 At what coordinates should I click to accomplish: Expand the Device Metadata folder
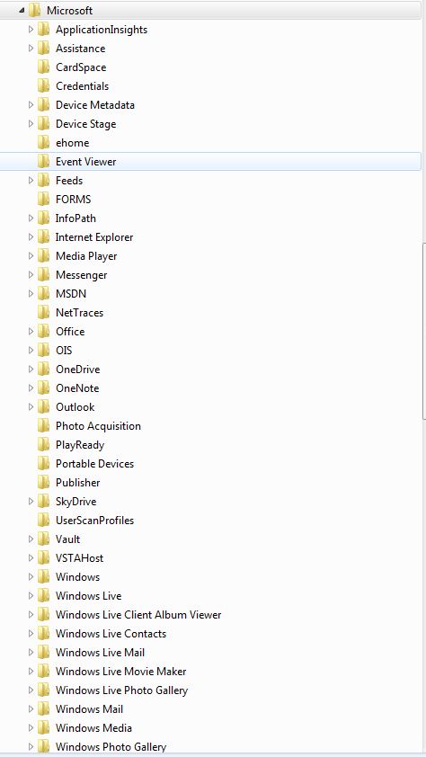coord(31,105)
